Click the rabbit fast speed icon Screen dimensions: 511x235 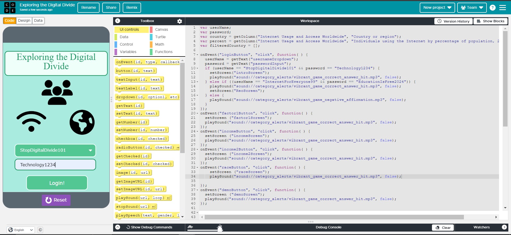click(220, 227)
